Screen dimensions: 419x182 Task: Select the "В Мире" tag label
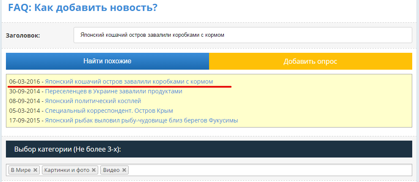[x=21, y=170]
